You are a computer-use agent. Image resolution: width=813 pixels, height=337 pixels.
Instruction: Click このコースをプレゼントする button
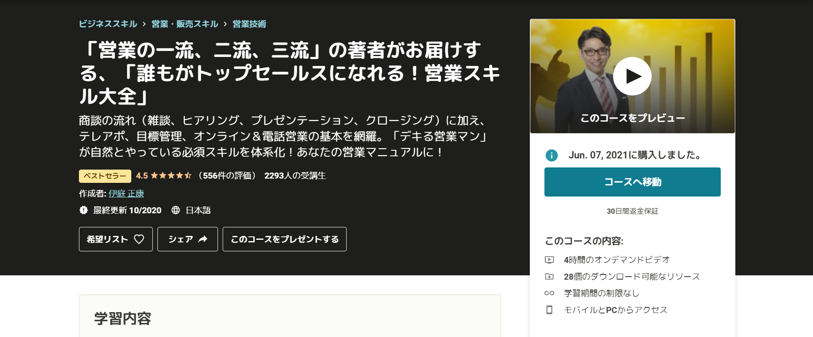pos(284,239)
